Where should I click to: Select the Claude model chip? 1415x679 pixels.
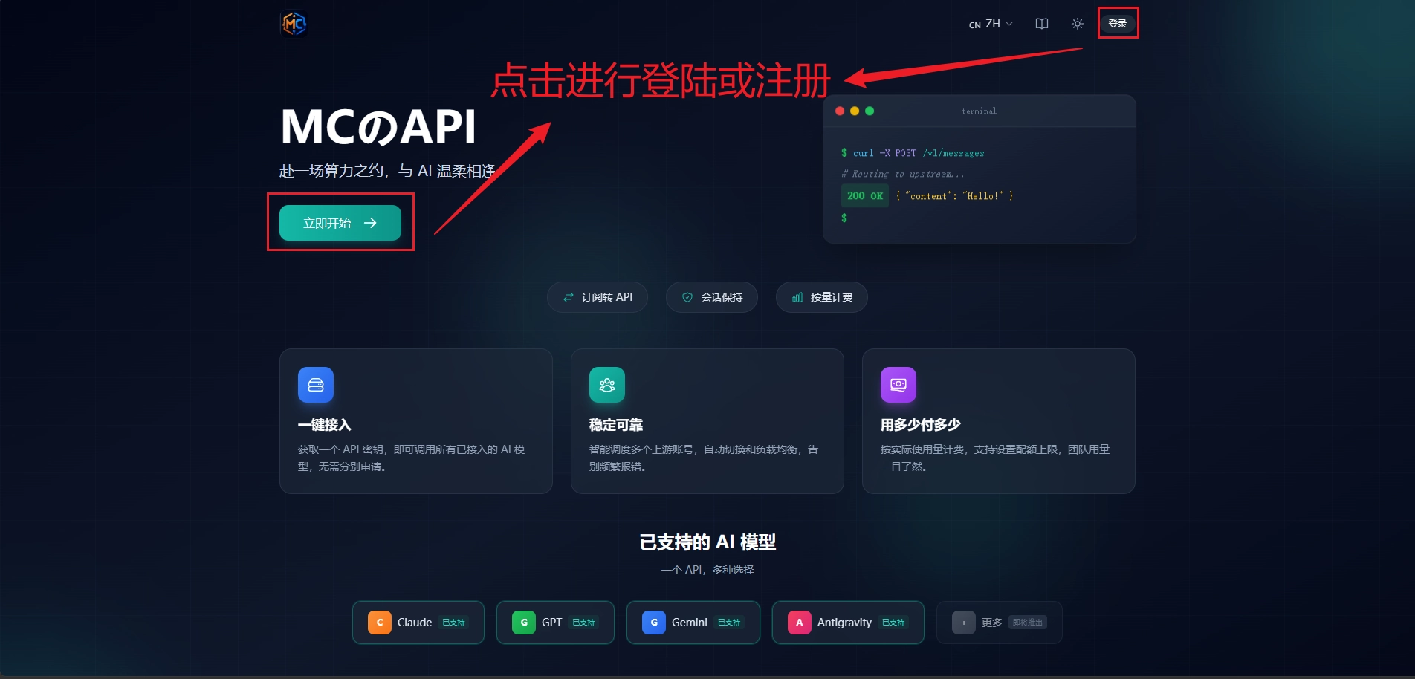pyautogui.click(x=418, y=623)
